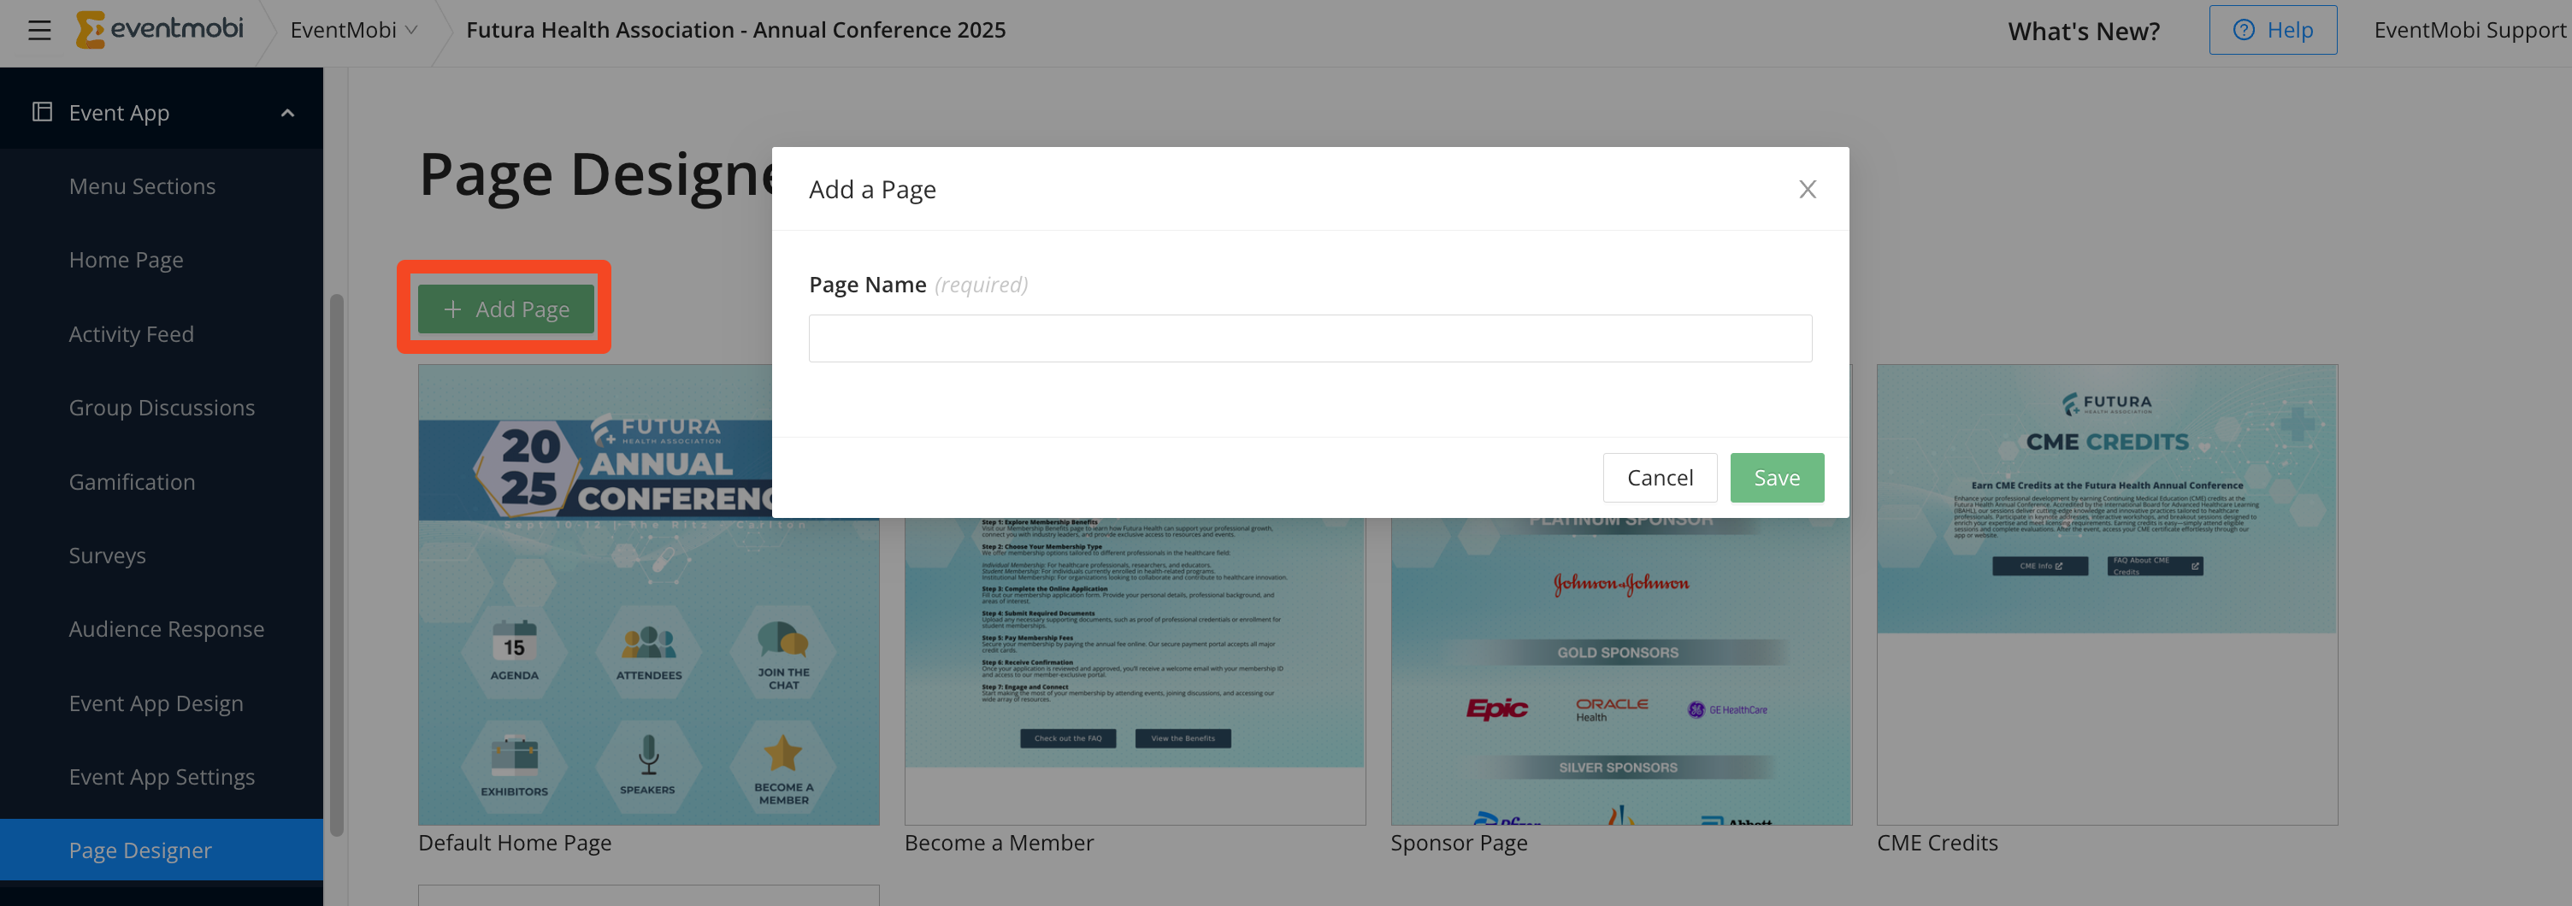Click Become a Member star icon

782,755
